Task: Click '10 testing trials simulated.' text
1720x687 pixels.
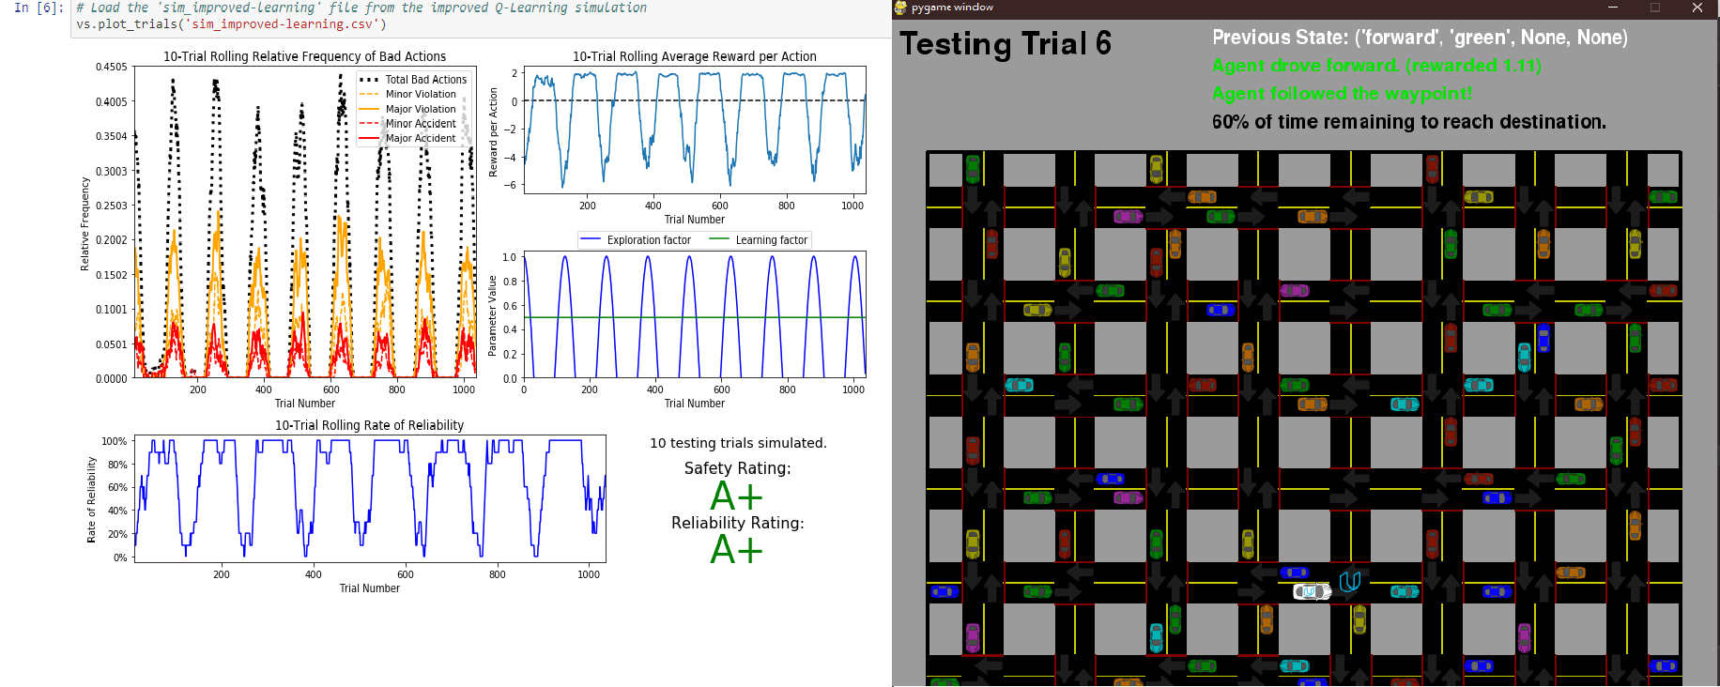Action: pos(738,443)
